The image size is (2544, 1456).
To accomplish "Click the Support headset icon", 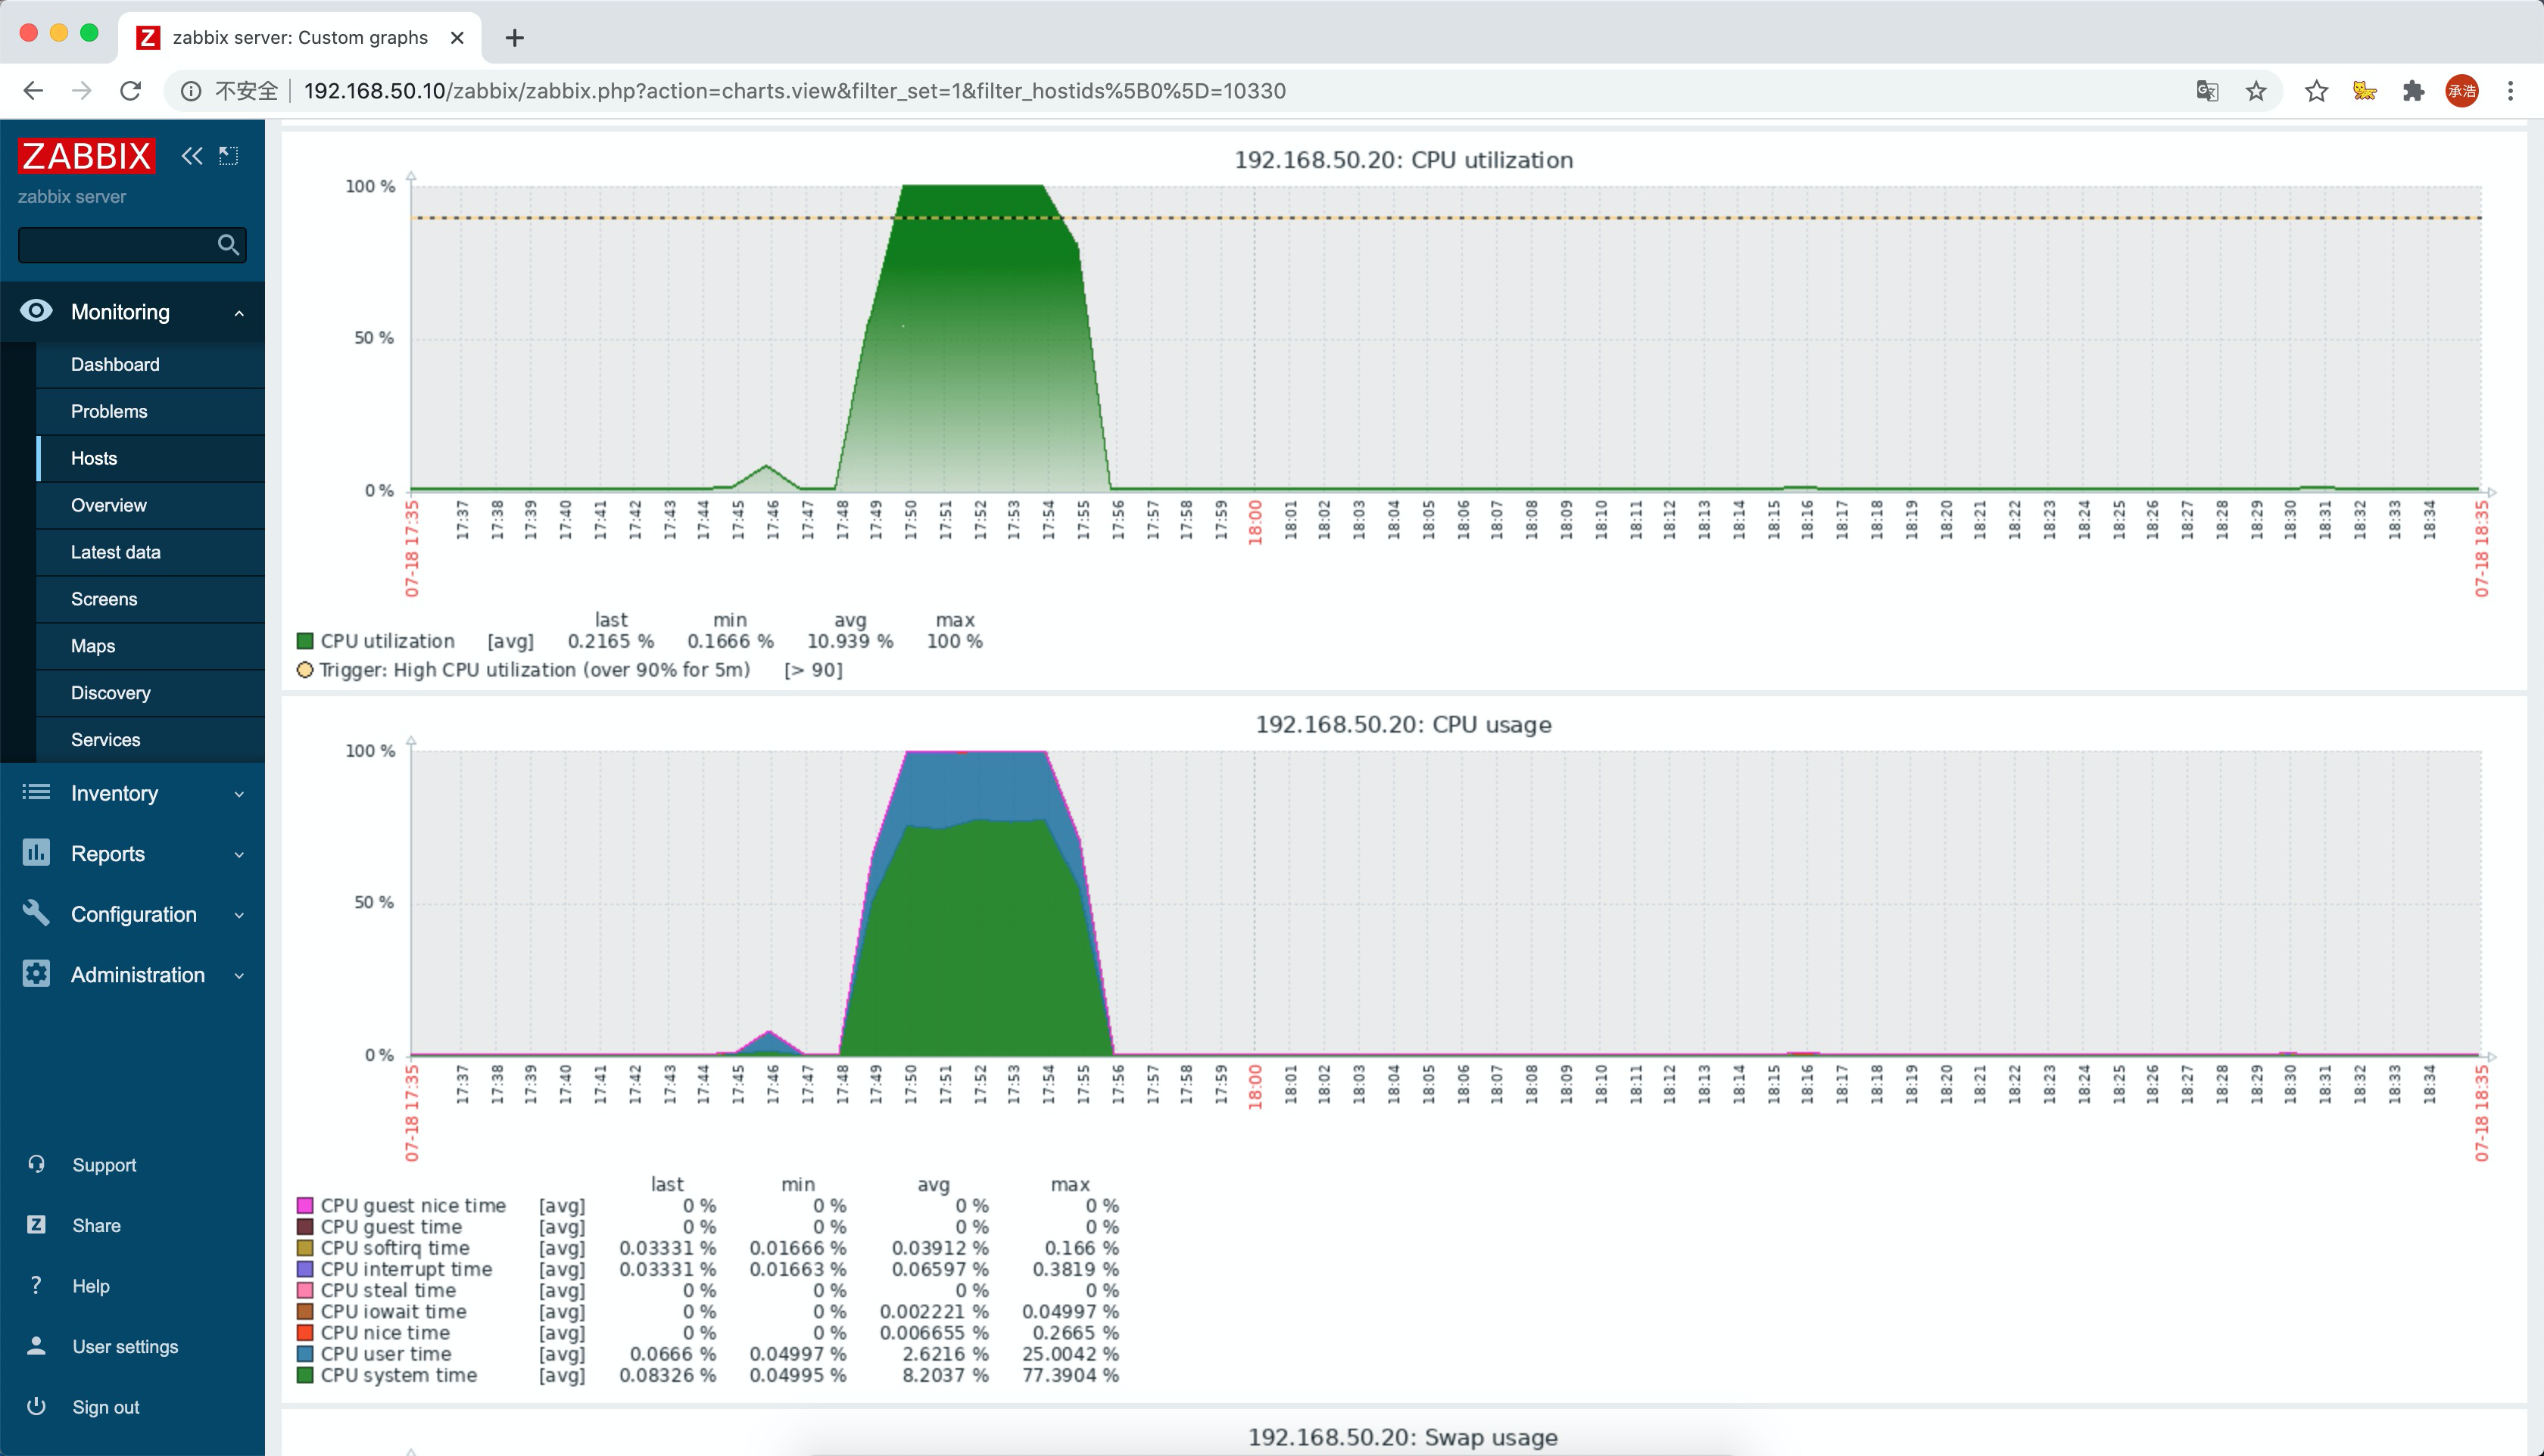I will tap(37, 1164).
